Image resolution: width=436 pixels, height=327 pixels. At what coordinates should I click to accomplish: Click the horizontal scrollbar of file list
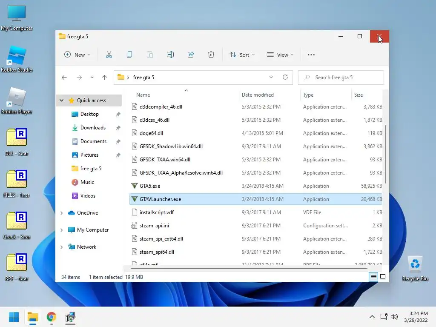249,269
